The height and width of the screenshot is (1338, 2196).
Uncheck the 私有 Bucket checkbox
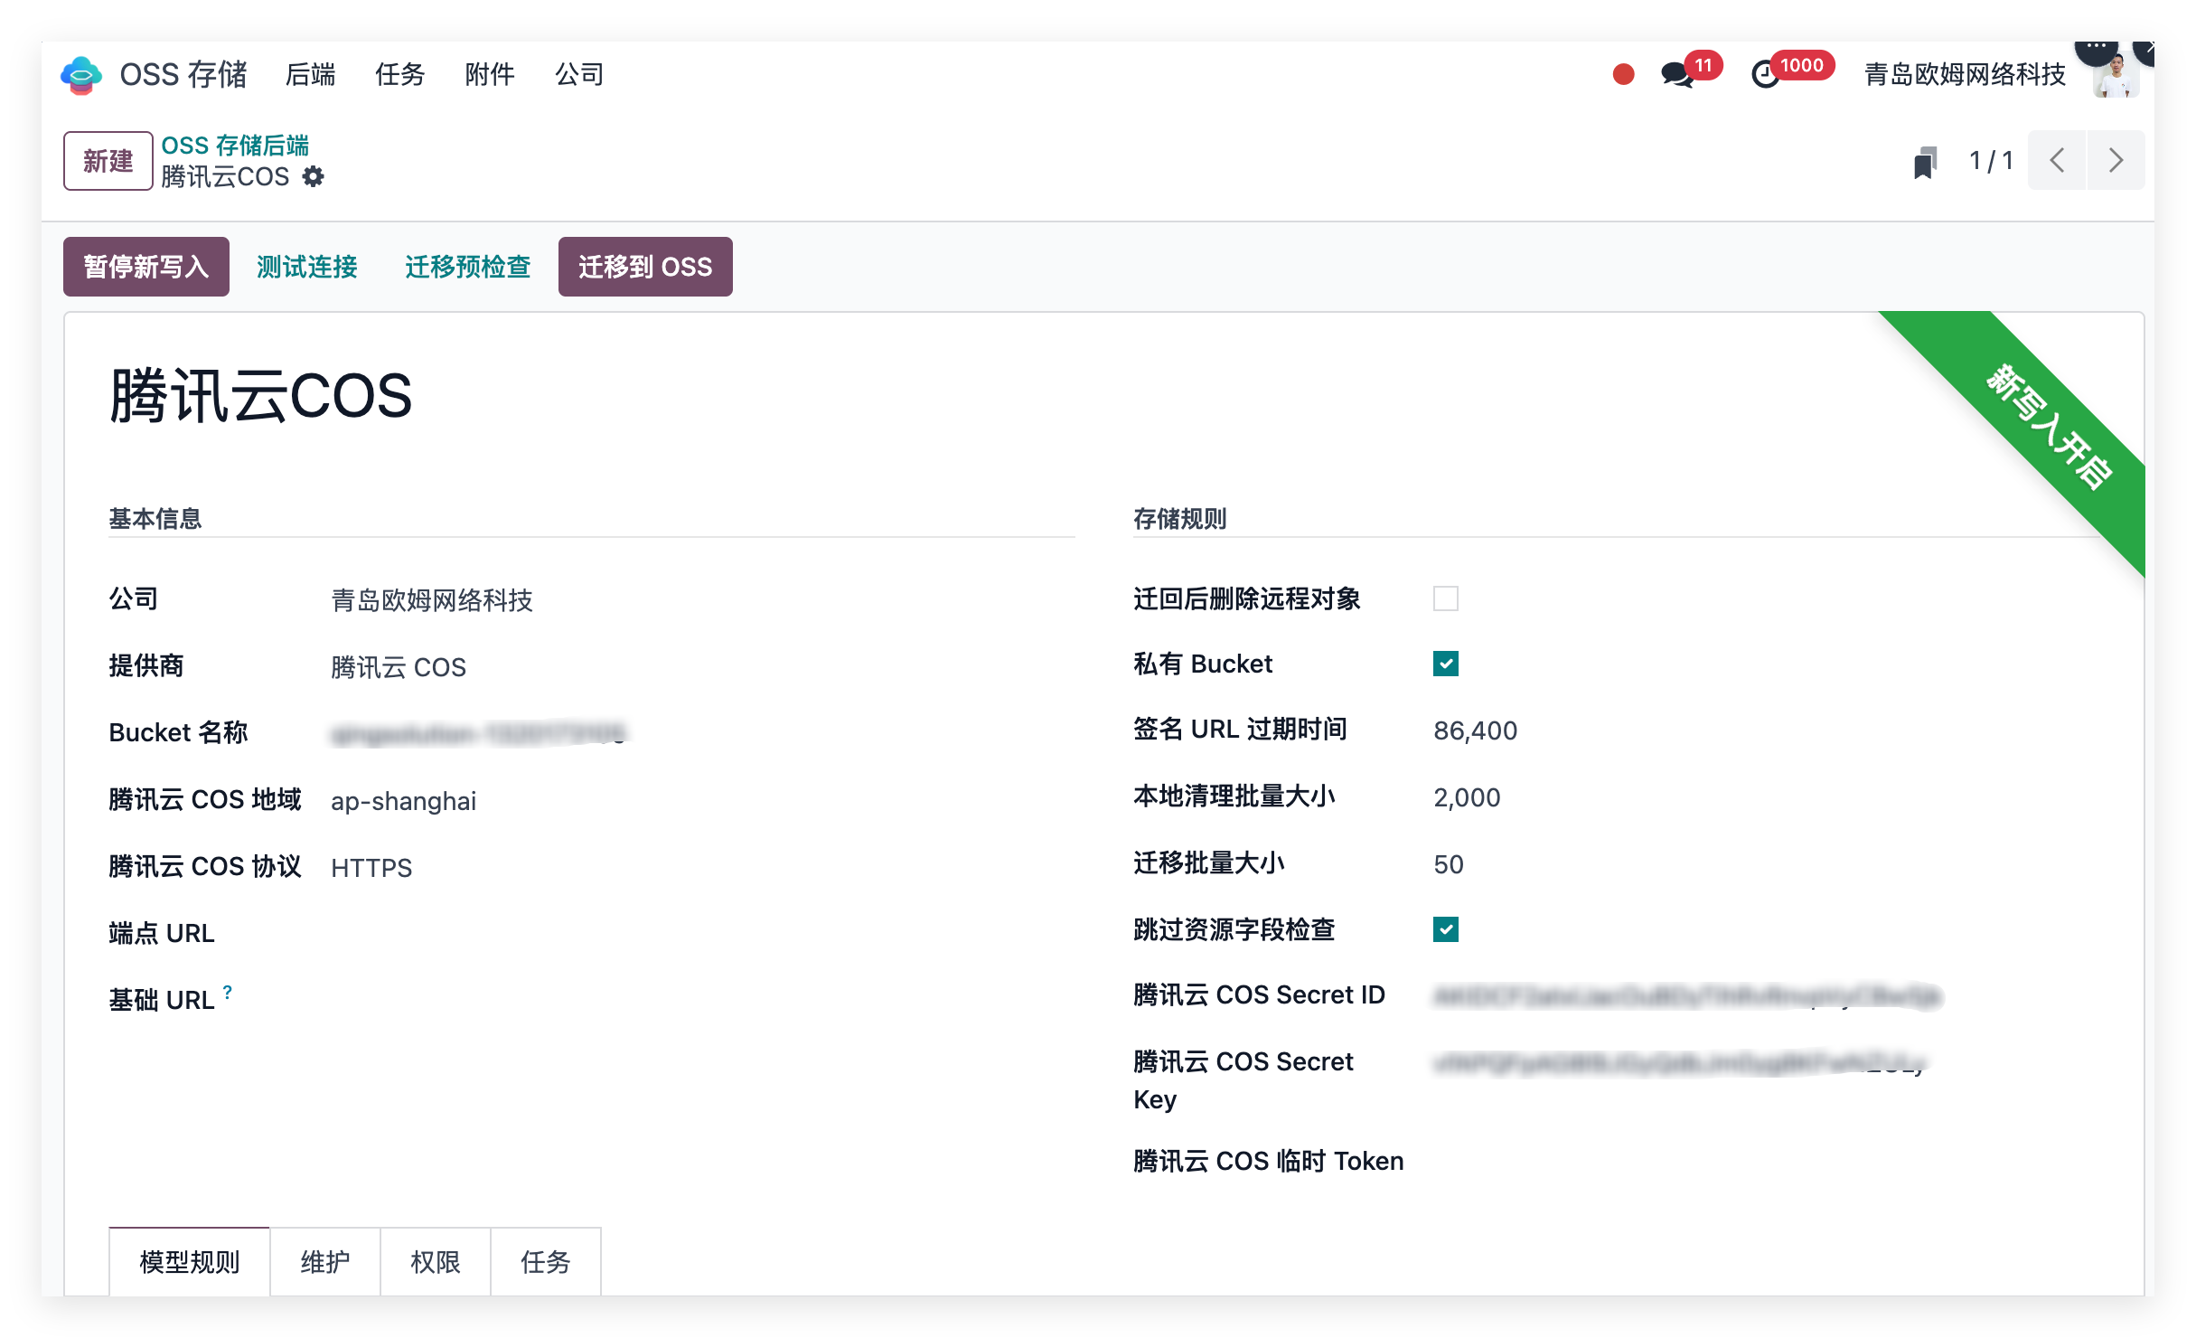pyautogui.click(x=1445, y=664)
